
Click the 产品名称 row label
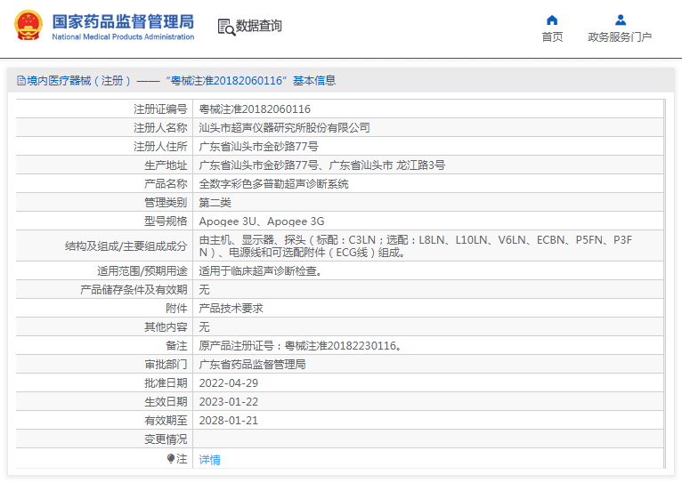point(166,184)
